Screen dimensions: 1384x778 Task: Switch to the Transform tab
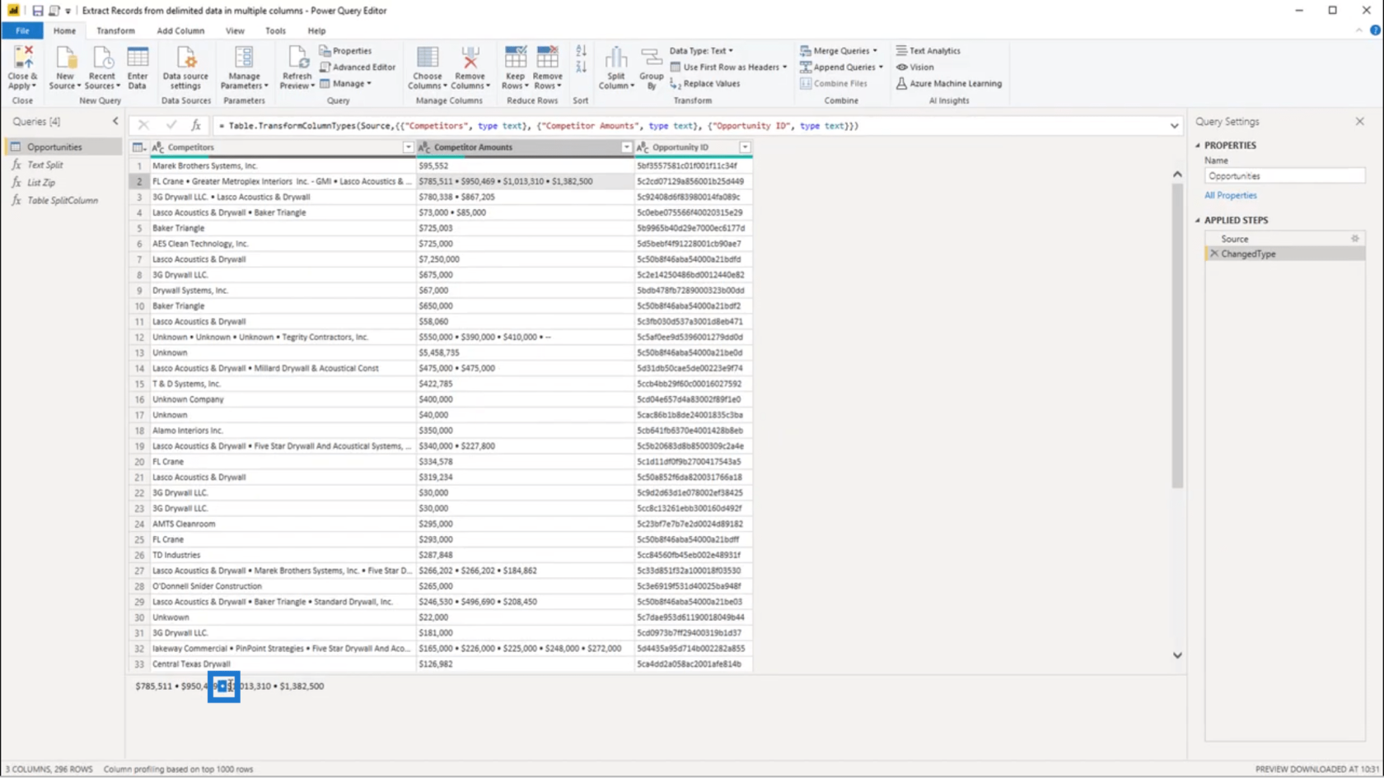[115, 30]
